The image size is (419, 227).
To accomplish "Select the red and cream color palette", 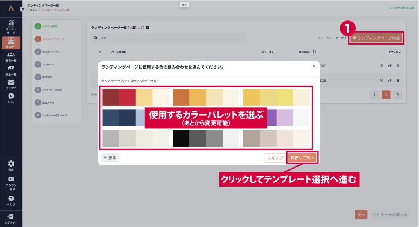I will click(136, 97).
